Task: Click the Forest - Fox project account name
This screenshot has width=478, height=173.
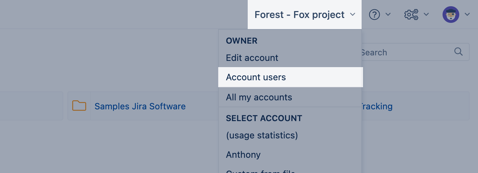Action: [x=299, y=15]
